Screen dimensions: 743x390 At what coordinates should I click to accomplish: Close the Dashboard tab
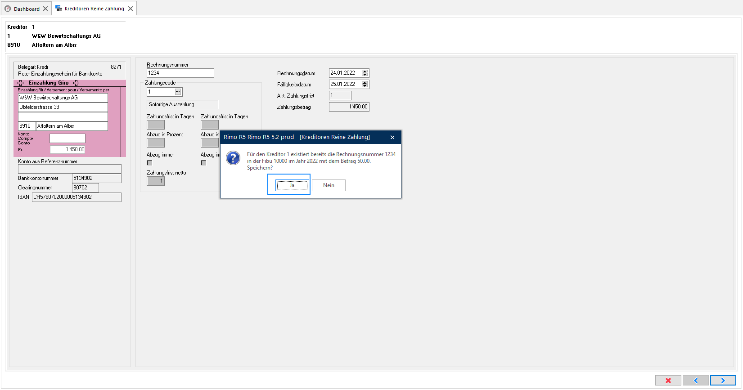pos(45,9)
